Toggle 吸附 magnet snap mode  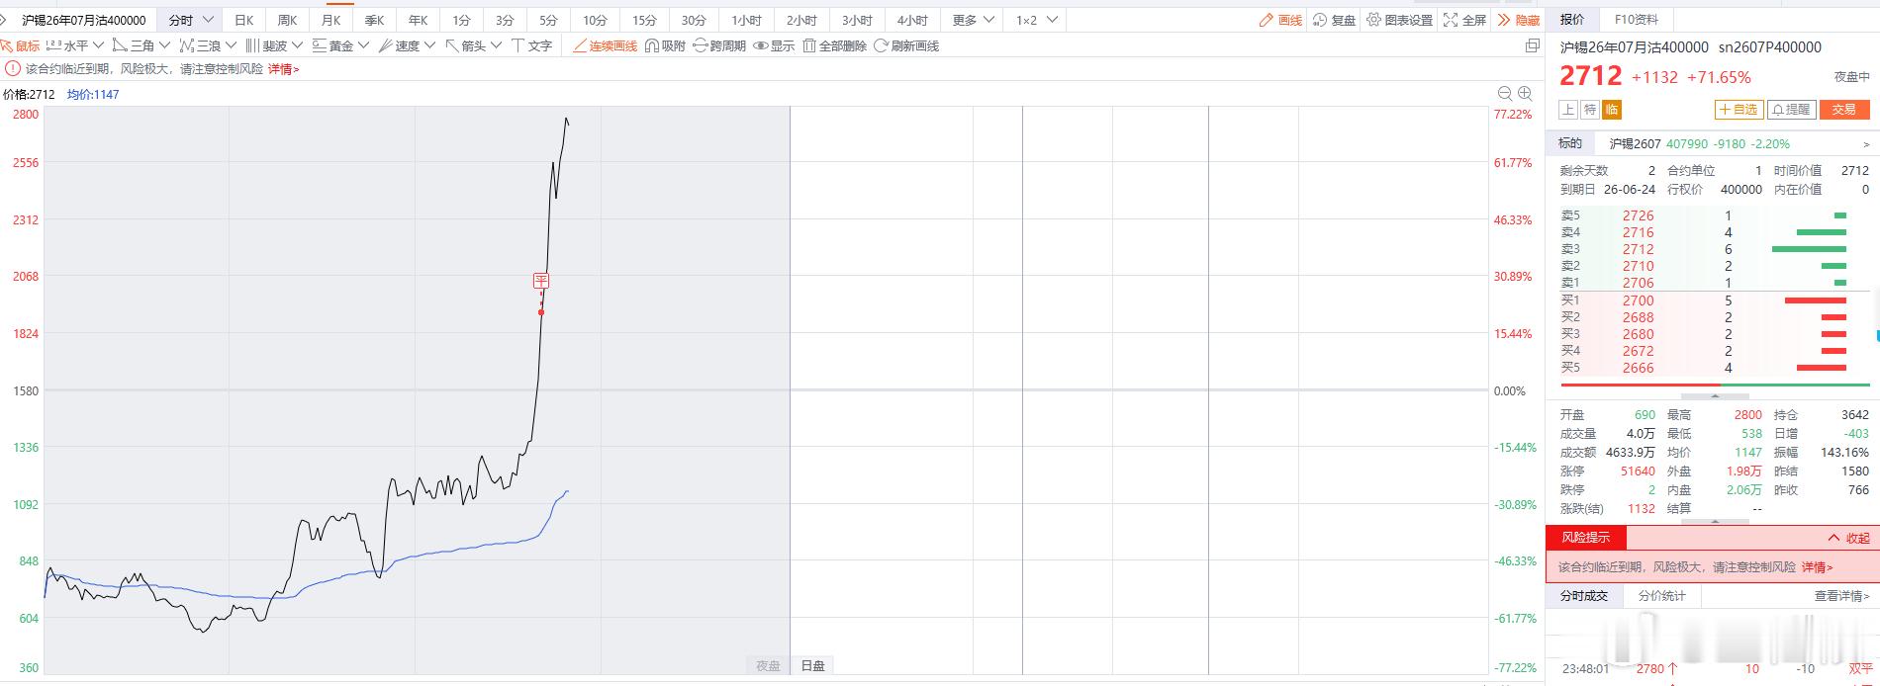665,45
